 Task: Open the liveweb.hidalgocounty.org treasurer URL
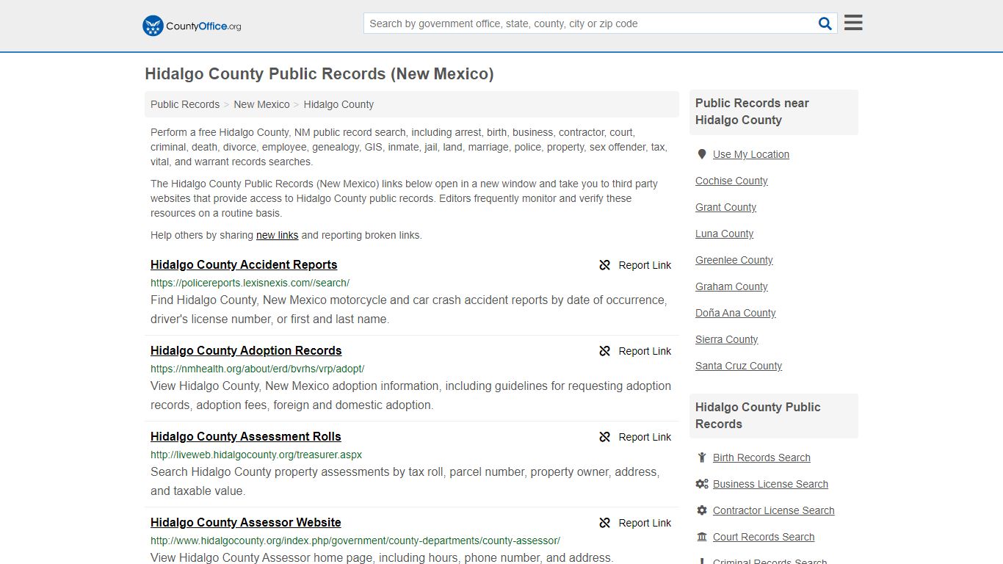pos(256,455)
